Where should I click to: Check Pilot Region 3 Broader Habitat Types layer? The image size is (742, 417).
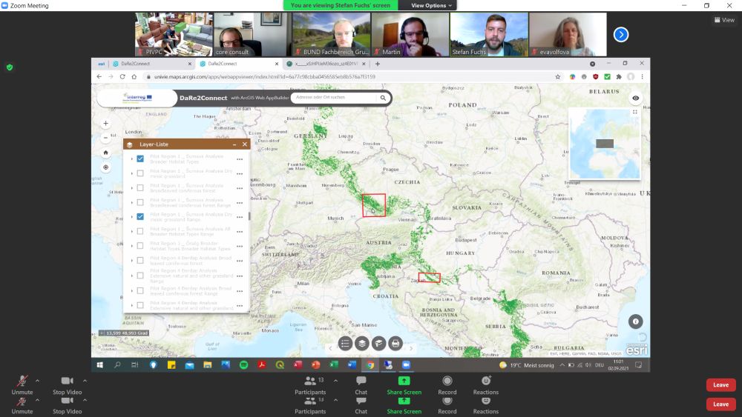tap(140, 246)
